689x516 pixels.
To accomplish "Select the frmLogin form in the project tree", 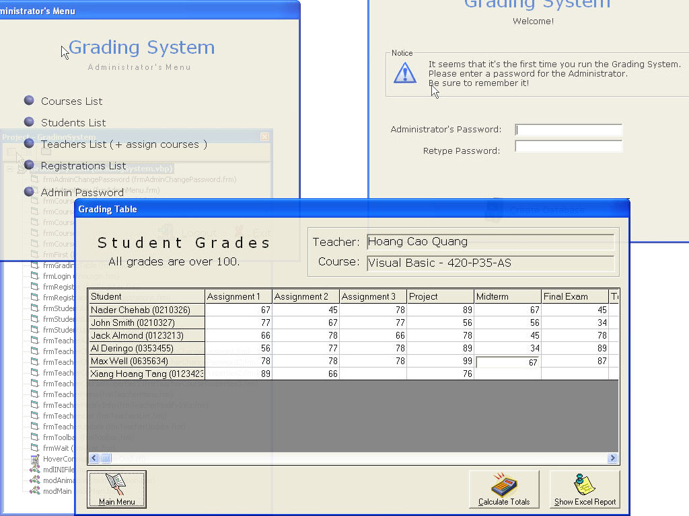I will [57, 276].
